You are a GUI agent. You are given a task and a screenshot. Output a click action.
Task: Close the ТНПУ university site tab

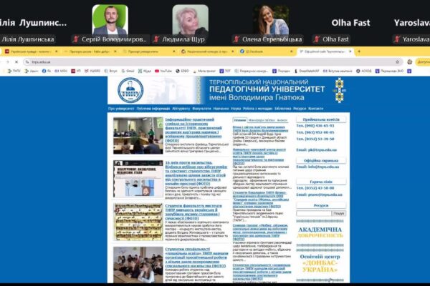click(x=350, y=51)
